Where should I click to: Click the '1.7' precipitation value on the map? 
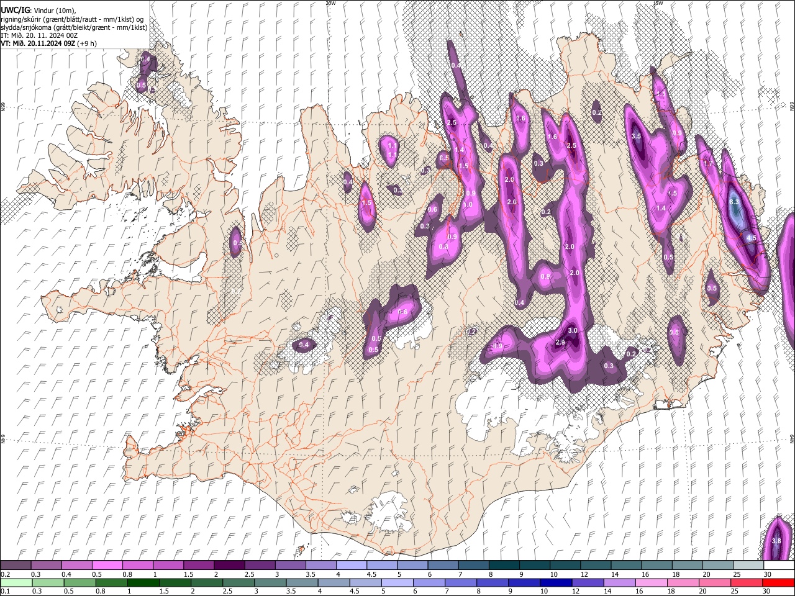(x=707, y=163)
